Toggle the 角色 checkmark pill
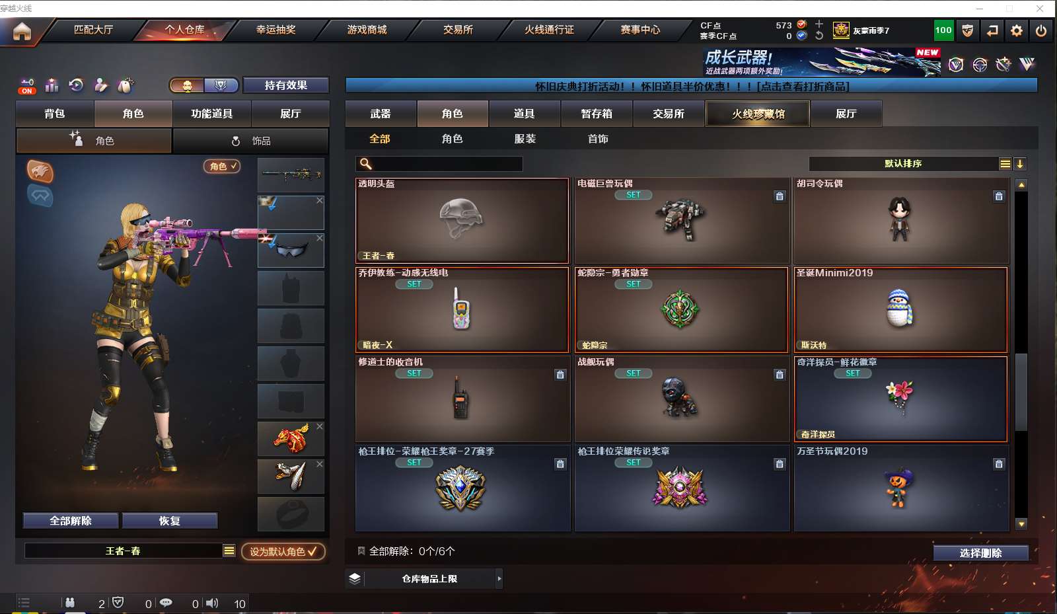The height and width of the screenshot is (614, 1057). (x=222, y=166)
